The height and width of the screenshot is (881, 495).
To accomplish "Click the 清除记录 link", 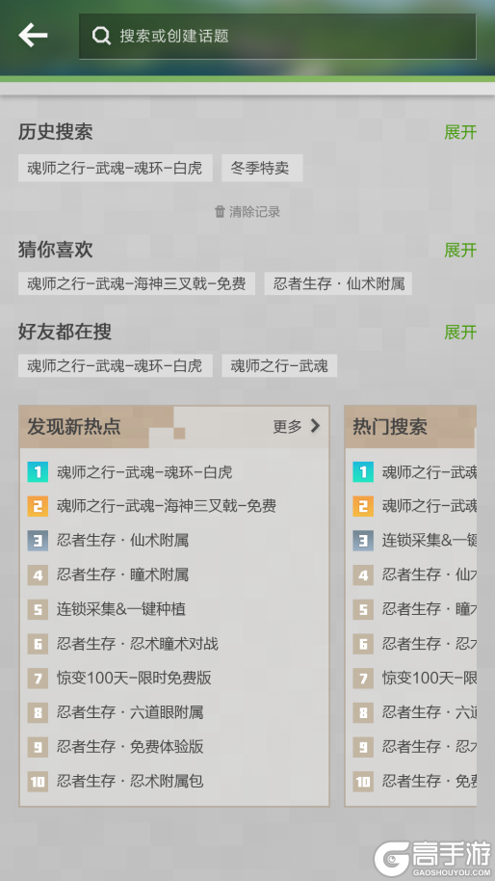I will (254, 212).
